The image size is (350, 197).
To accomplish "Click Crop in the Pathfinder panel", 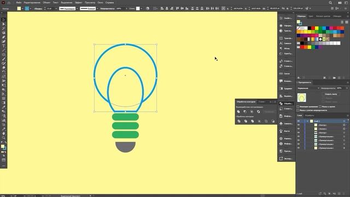I will pyautogui.click(x=259, y=121).
